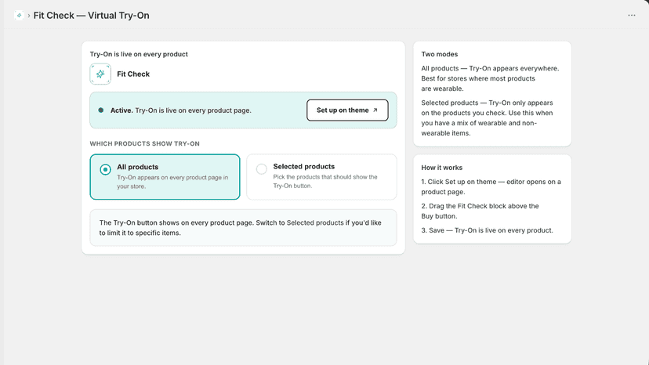Click the 'All products — Try-On appears everywhere' paragraph
Screen dimensions: 649x365
[x=490, y=78]
